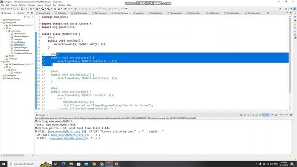Viewport: 297px width, 167px height.
Task: Click the Debug bug toolbar icon
Action: coord(31,9)
